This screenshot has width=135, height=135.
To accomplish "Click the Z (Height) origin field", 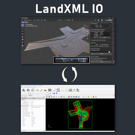I will coord(104,36).
